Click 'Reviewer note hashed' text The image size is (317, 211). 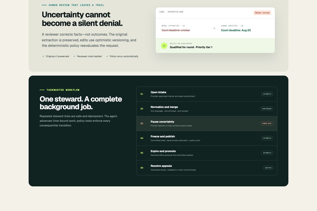tap(89, 56)
